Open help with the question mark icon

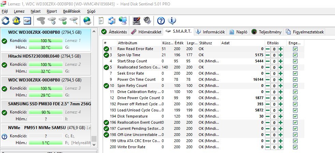(161, 21)
